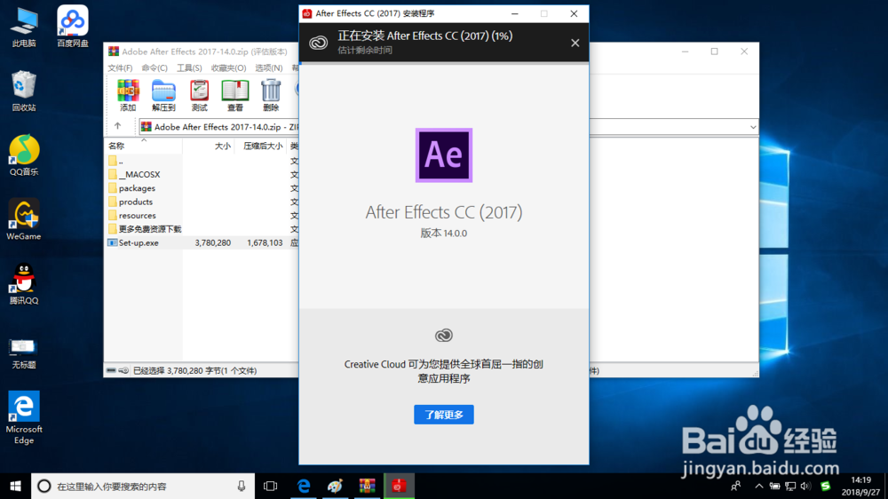The width and height of the screenshot is (888, 499).
Task: Open Task View on the taskbar
Action: click(x=271, y=486)
